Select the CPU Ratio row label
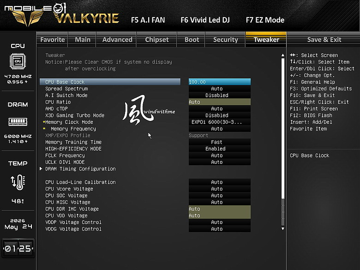The height and width of the screenshot is (270, 360). pyautogui.click(x=58, y=102)
